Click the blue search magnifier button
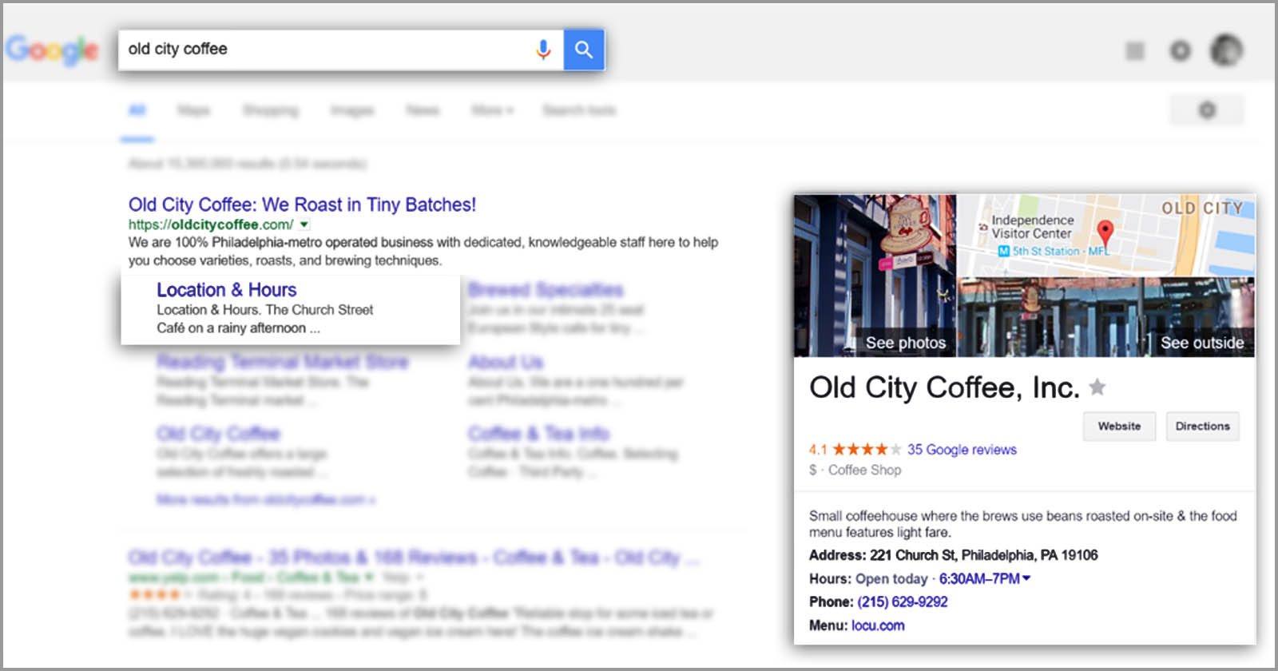This screenshot has height=671, width=1278. click(x=584, y=50)
